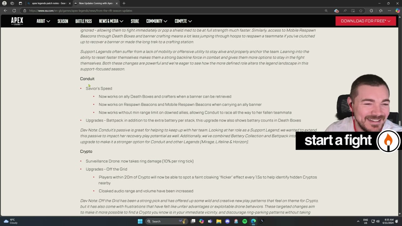This screenshot has width=402, height=226.
Task: Click the ENG US language indicator
Action: tap(366, 221)
